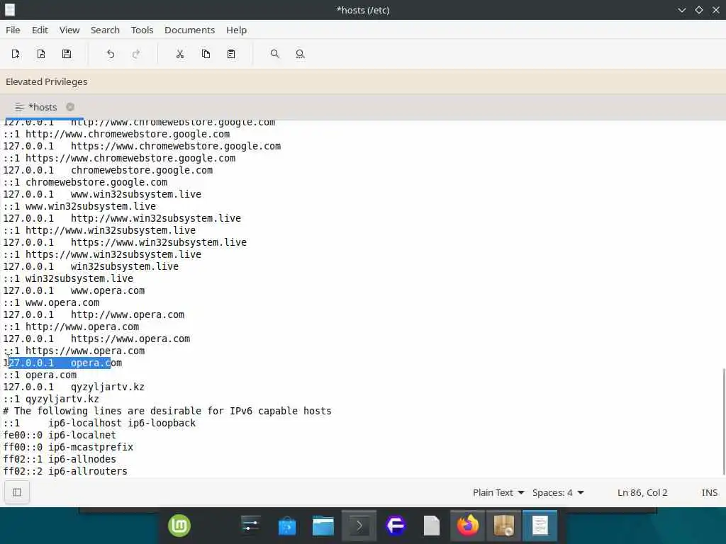Launch the purple F app in taskbar
The image size is (726, 544).
pyautogui.click(x=396, y=526)
